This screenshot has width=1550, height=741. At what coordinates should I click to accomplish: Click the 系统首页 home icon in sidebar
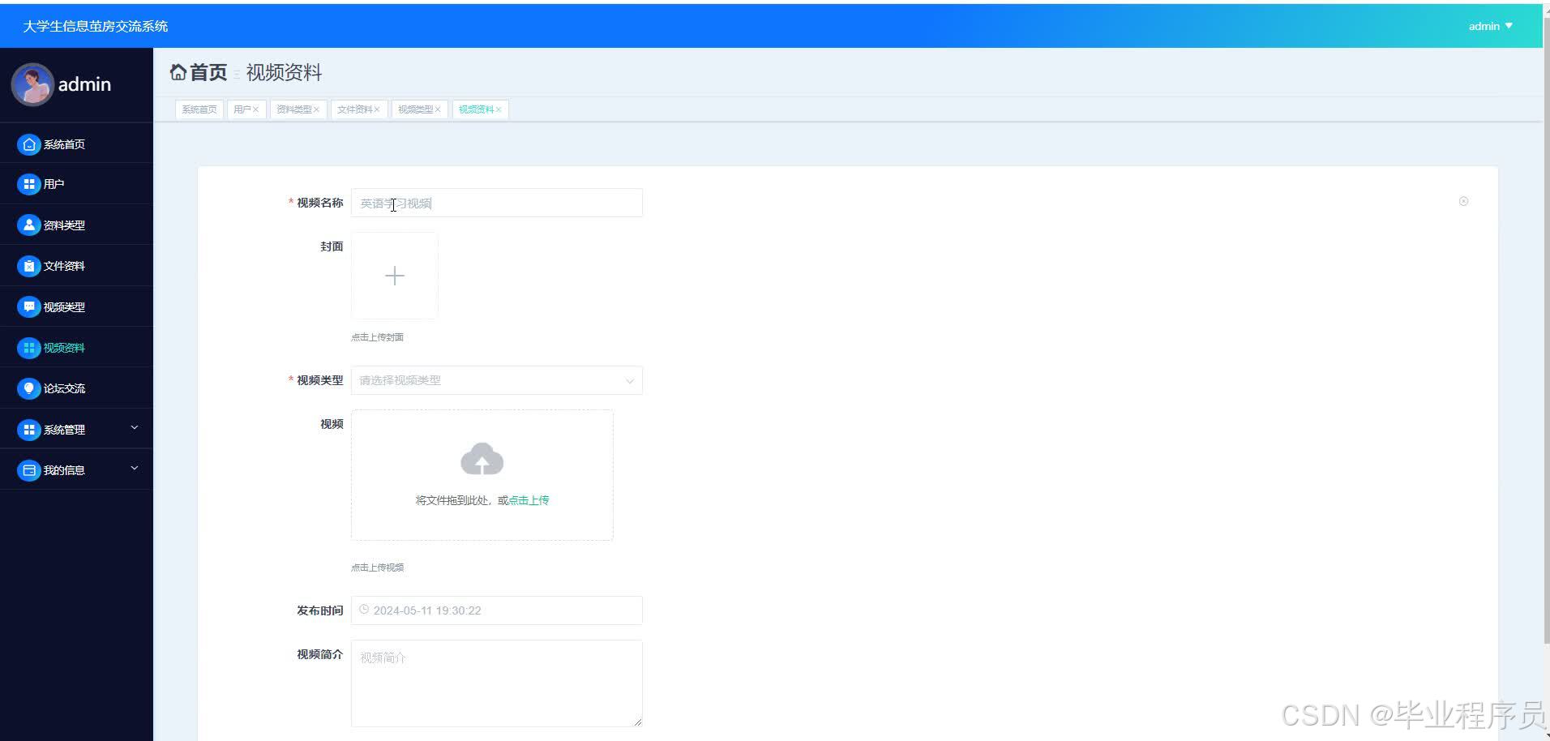pos(29,144)
